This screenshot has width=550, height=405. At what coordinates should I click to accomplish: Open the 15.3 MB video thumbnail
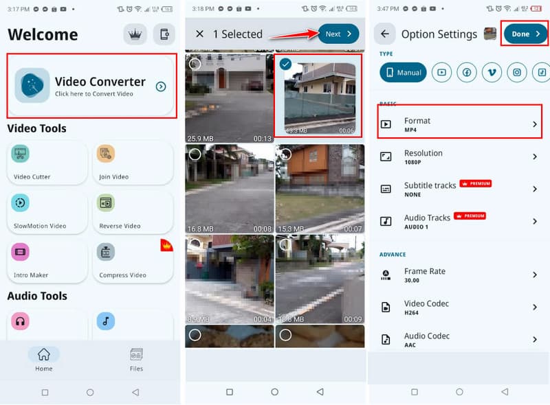[x=318, y=189]
